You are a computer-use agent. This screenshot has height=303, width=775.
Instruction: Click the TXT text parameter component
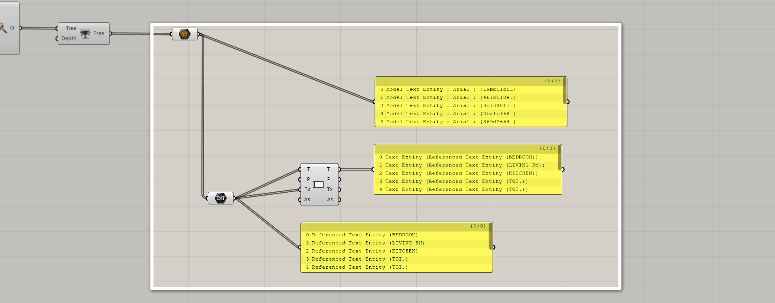point(220,198)
